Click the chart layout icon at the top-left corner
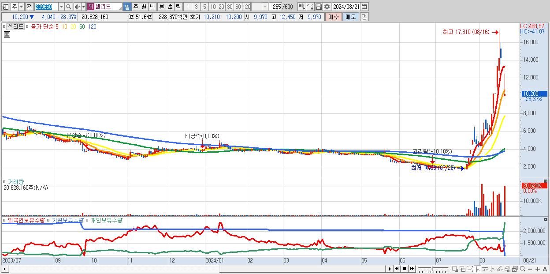This screenshot has height=274, width=550. 5,7
